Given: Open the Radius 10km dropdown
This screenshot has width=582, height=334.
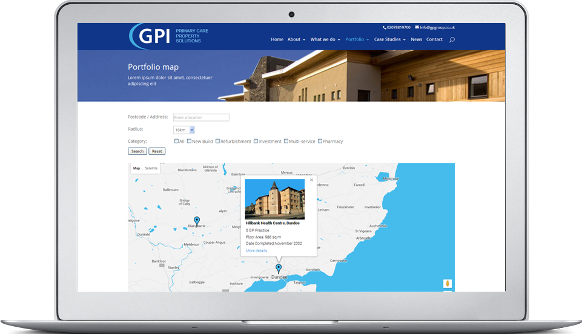Looking at the screenshot, I should click(x=184, y=129).
